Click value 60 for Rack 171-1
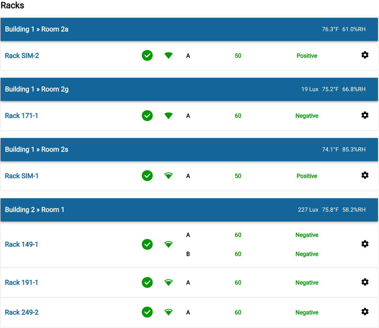The width and height of the screenshot is (379, 328). (x=238, y=116)
